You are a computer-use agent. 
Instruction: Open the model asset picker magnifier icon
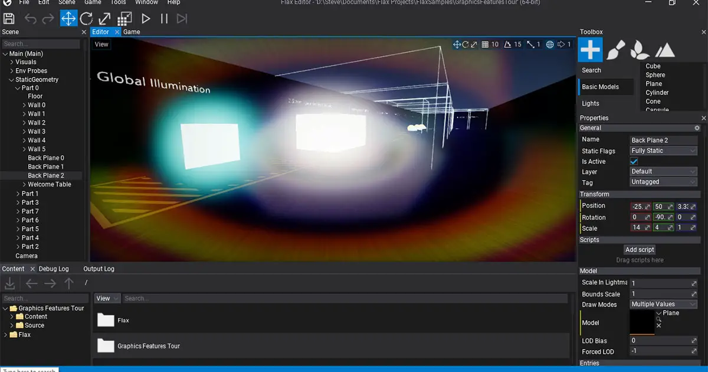click(658, 319)
